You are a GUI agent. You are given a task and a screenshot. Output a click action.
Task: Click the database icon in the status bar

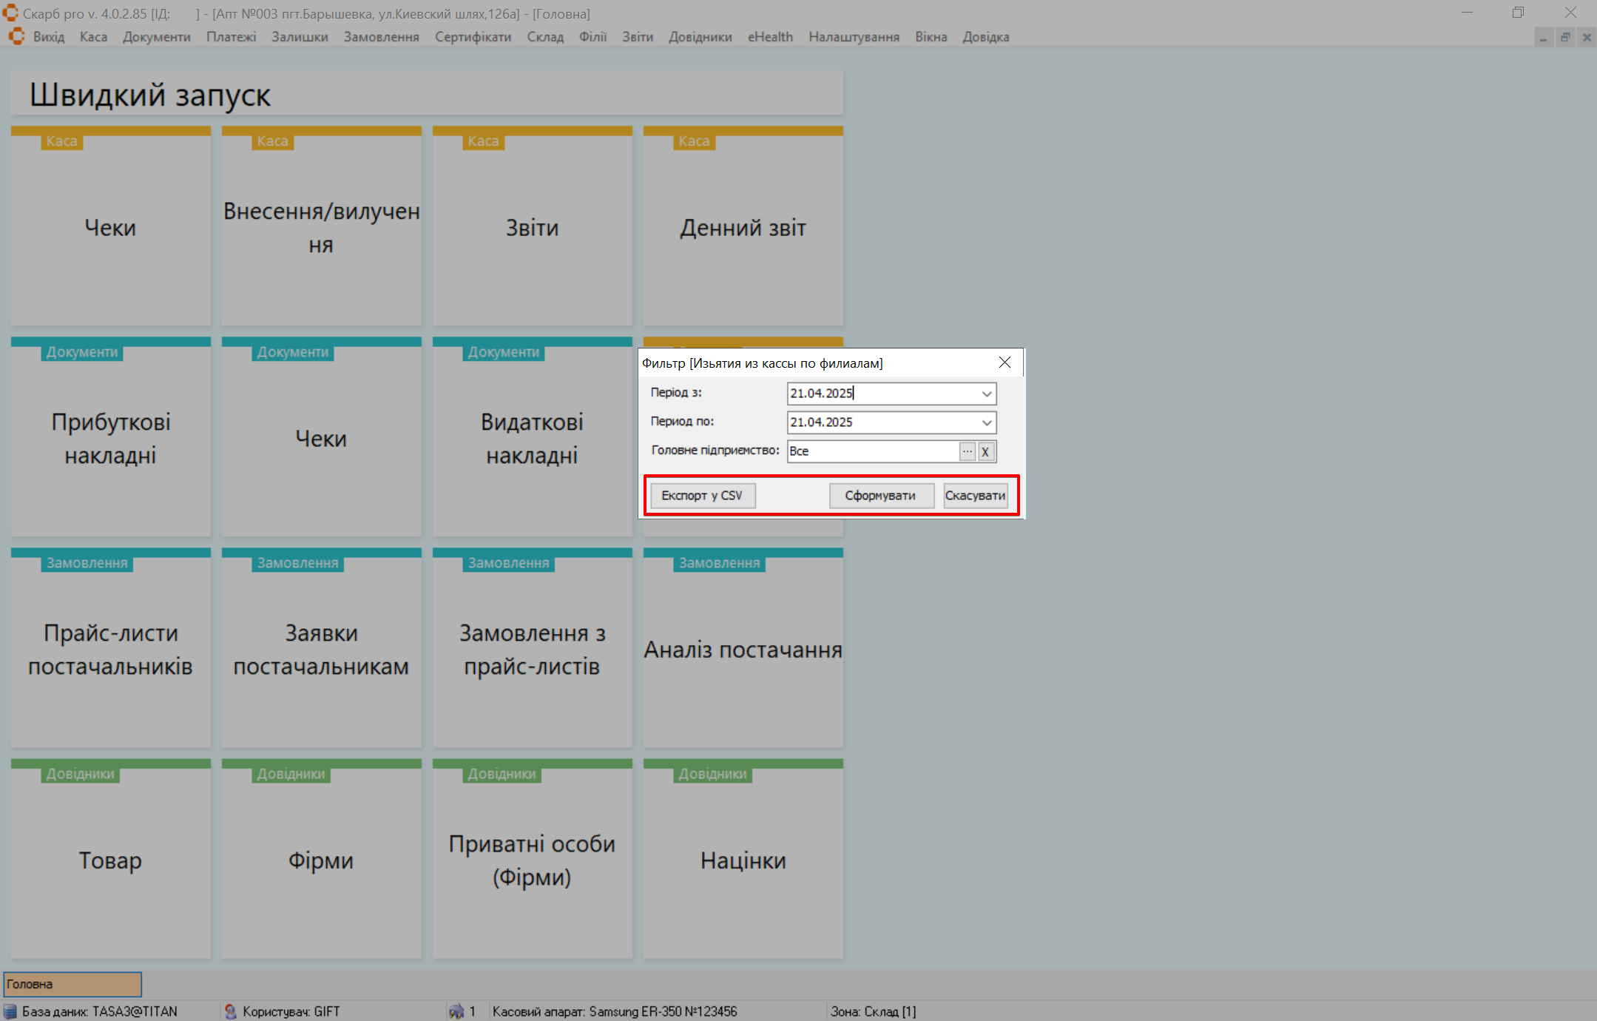coord(10,1011)
